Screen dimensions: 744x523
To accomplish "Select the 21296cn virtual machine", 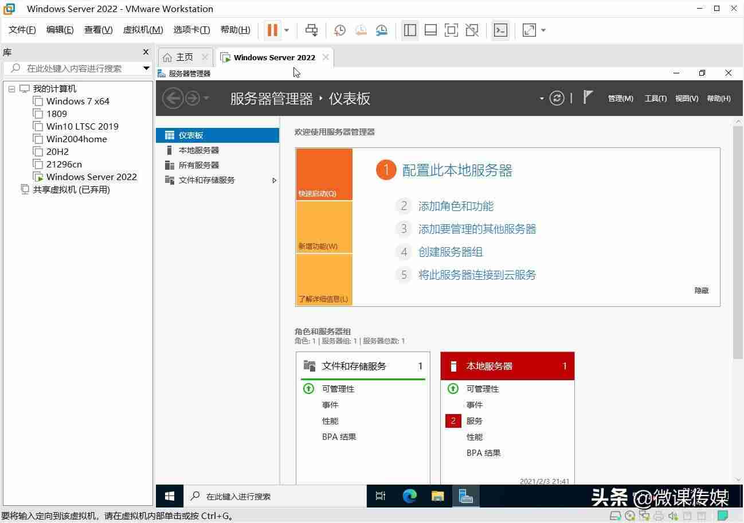I will (64, 165).
